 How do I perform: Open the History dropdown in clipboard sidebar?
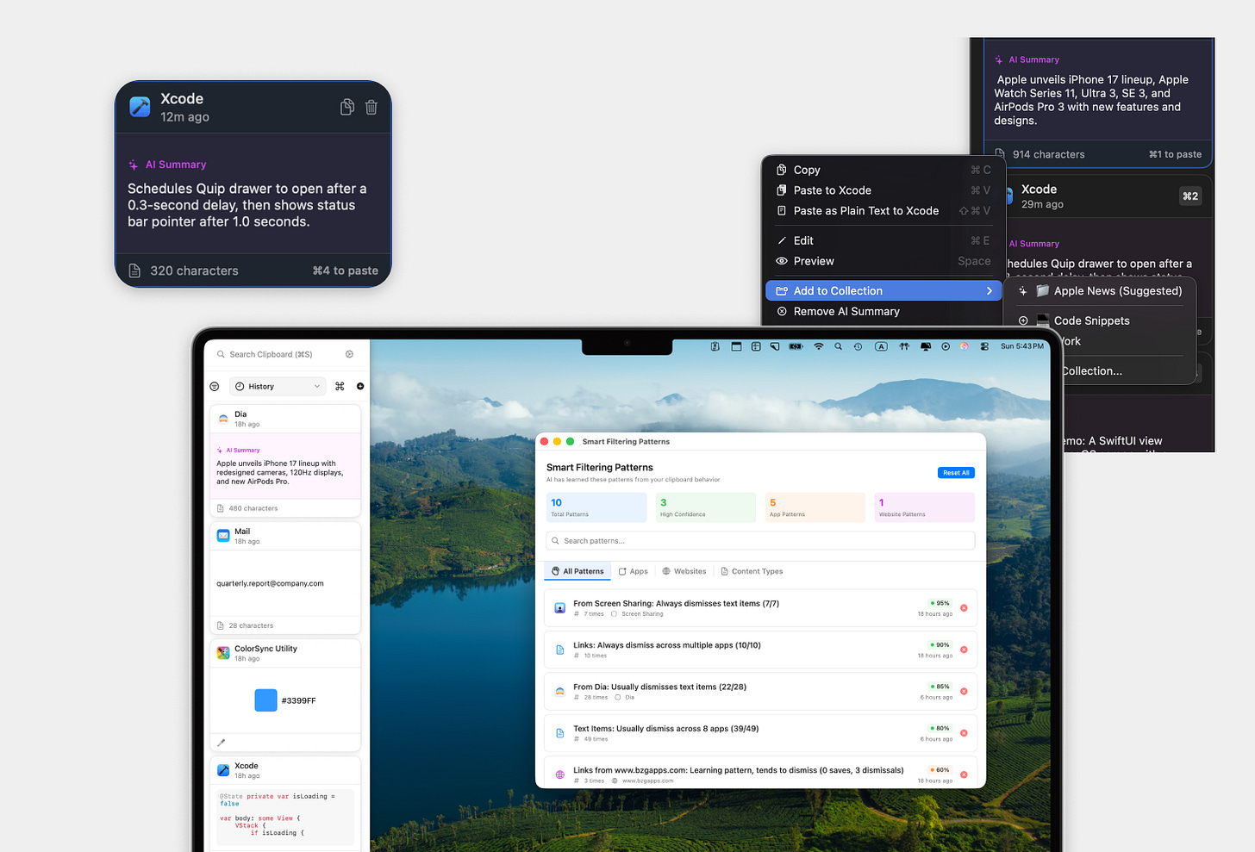[278, 386]
